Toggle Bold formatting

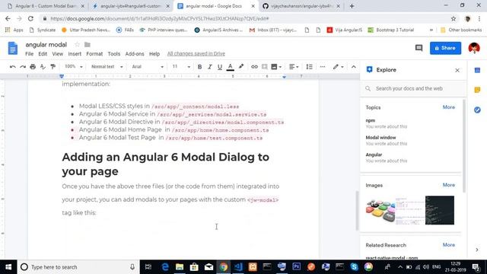(x=199, y=67)
